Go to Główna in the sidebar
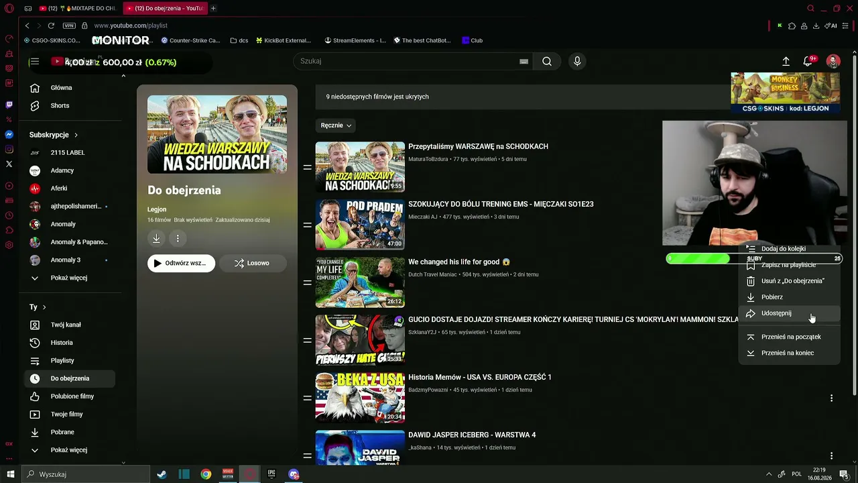Screen dimensions: 858x483 (68, 88)
